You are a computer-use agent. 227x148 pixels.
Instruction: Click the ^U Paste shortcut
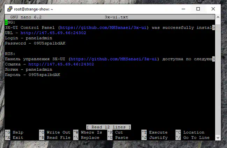point(118,138)
